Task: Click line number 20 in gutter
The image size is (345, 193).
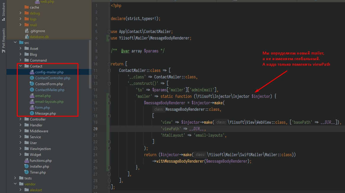Action: pos(95,129)
